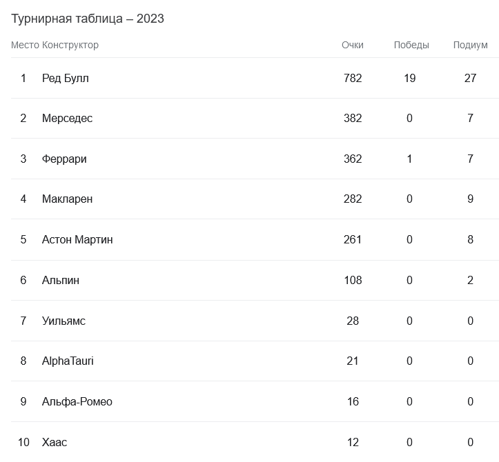The image size is (499, 462).
Task: Click the Уильямс constructor name
Action: click(x=63, y=321)
